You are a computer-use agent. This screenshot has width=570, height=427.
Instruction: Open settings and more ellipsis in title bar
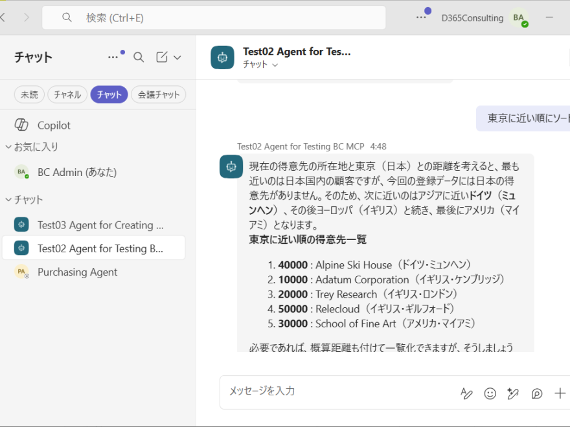tap(422, 17)
